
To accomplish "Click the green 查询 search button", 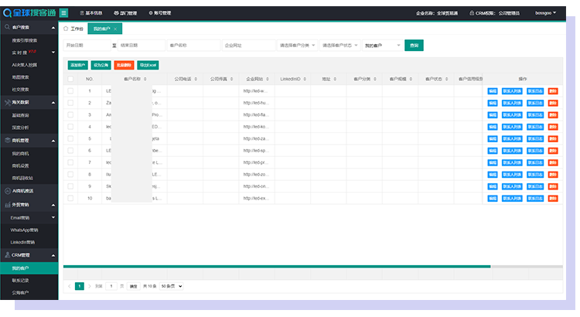I will point(414,46).
